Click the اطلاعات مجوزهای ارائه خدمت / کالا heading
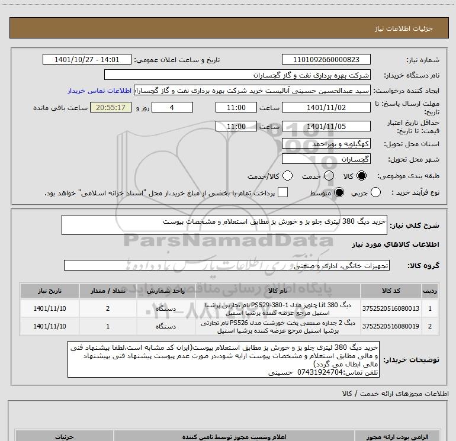The width and height of the screenshot is (456, 441). [395, 394]
